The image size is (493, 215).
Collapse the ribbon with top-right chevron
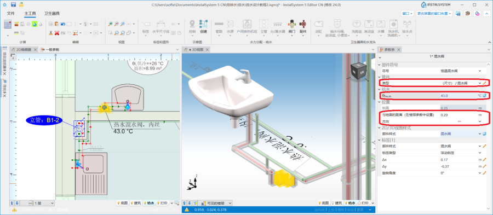(488, 14)
